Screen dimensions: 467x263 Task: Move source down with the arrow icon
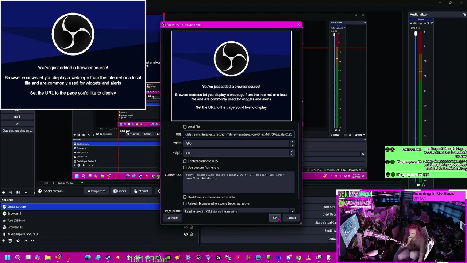[x=32, y=241]
